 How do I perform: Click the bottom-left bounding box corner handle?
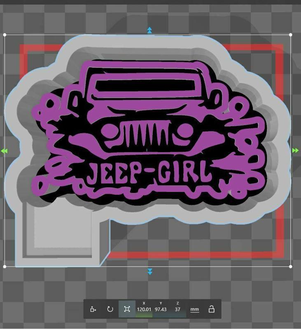5,266
